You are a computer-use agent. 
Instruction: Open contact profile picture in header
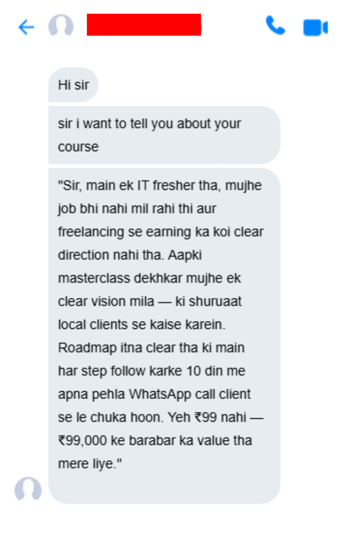coord(61,25)
